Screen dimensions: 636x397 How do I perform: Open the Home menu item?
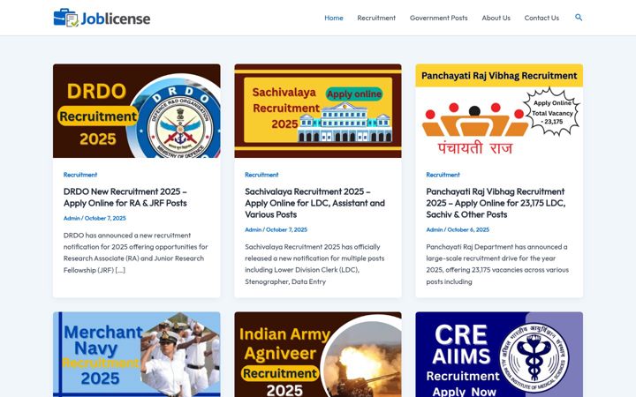tap(333, 18)
